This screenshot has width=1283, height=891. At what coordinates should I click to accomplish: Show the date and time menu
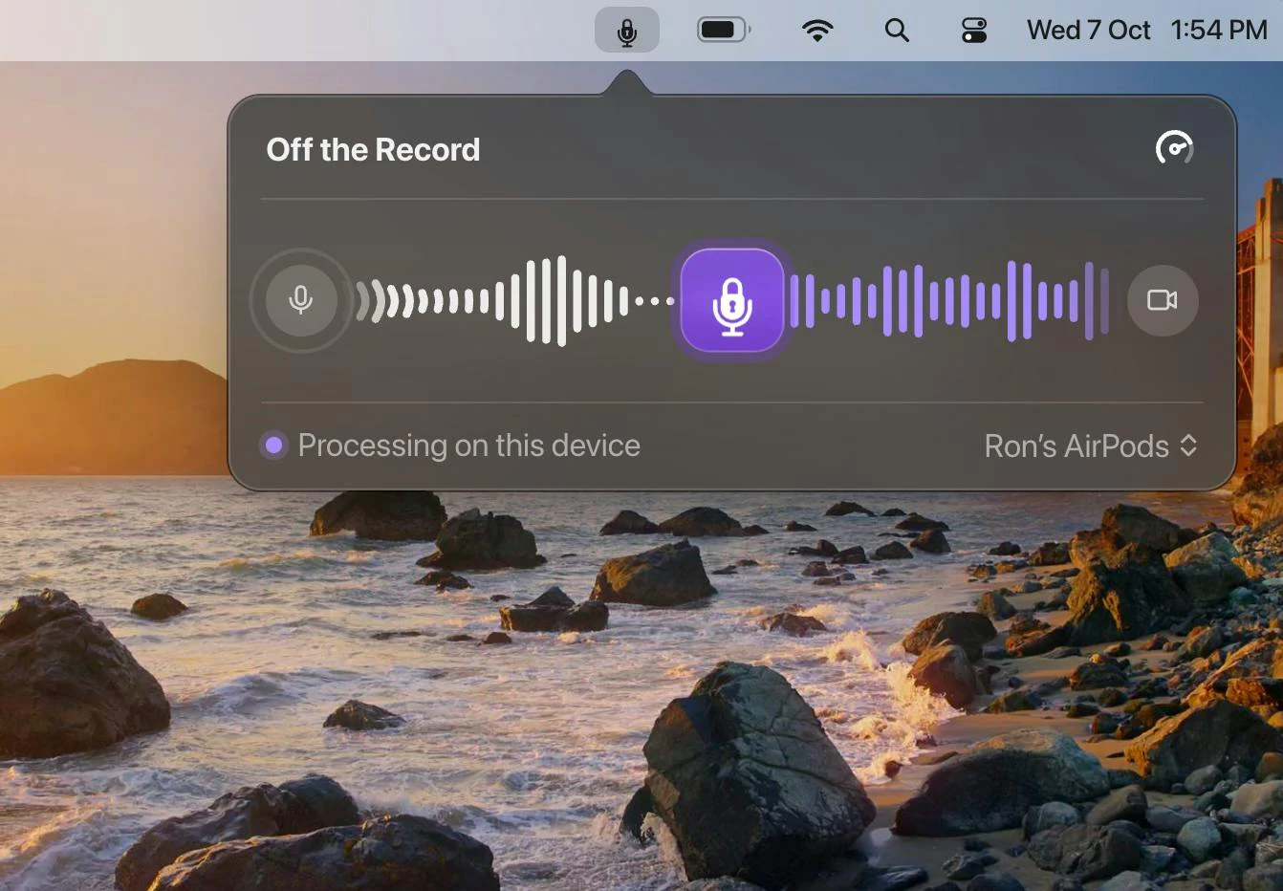point(1147,31)
